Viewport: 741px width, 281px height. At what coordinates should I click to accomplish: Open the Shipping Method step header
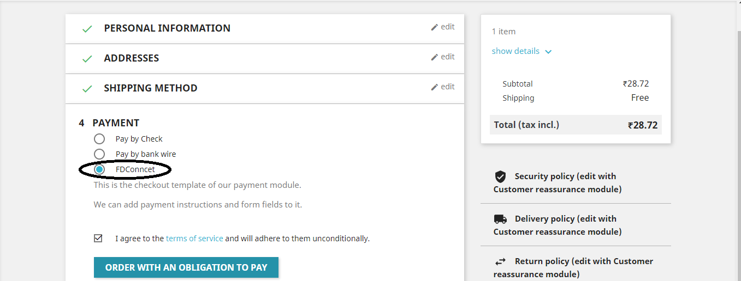coord(151,88)
